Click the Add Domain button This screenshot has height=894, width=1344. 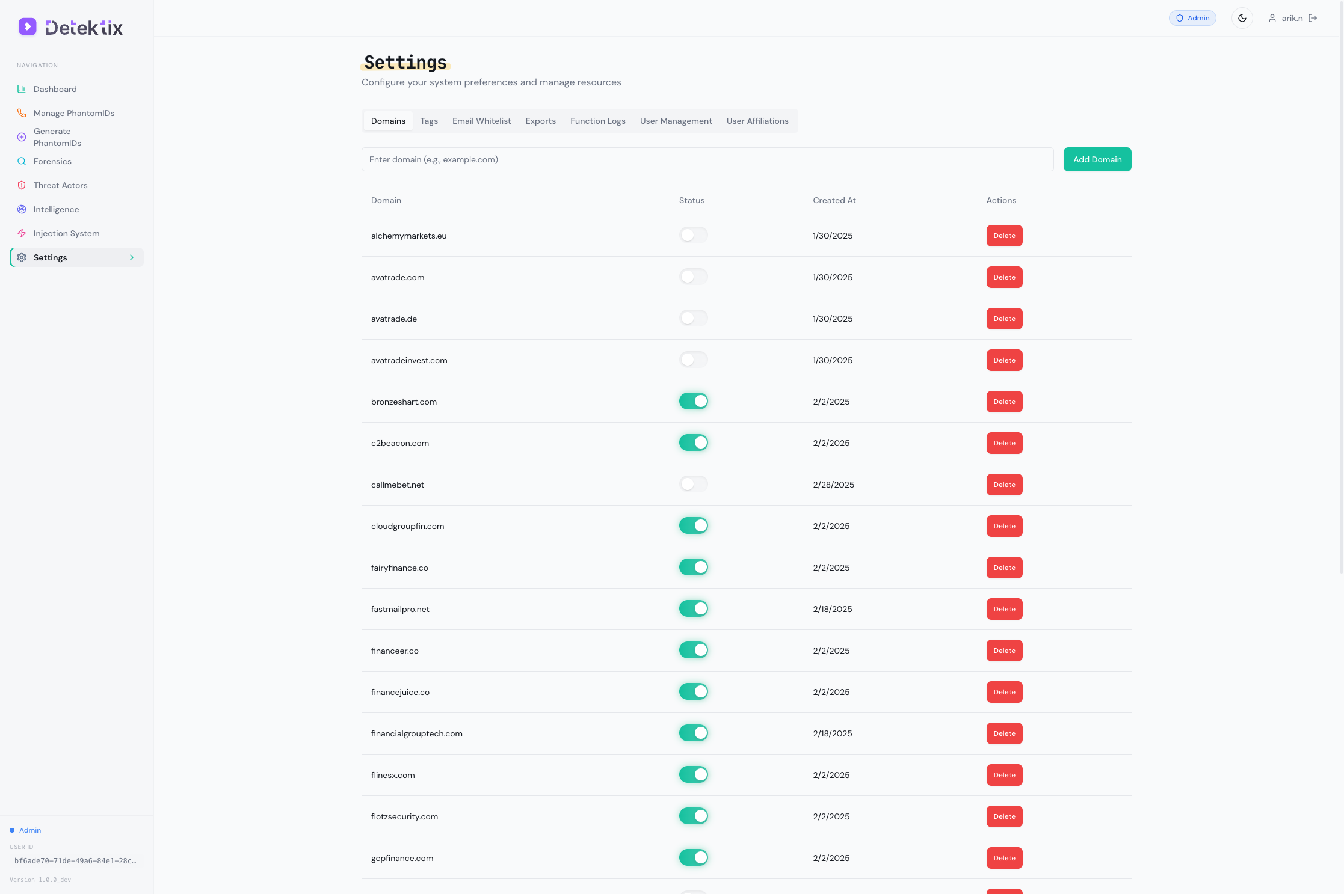pos(1097,159)
